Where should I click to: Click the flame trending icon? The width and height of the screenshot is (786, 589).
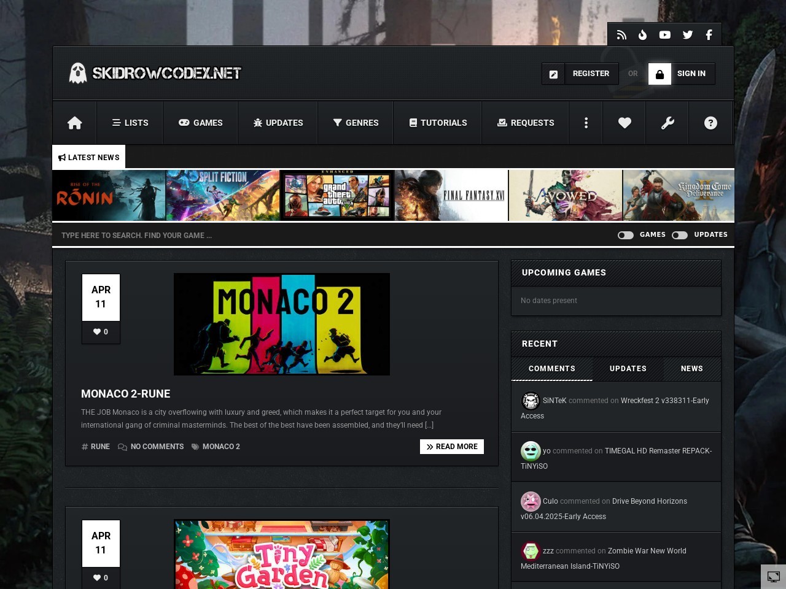click(x=642, y=35)
